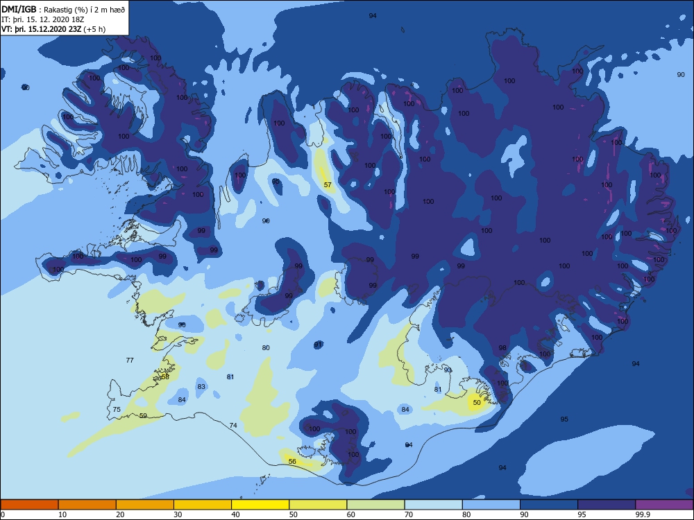Click the 98 humidity value on the map

click(x=502, y=347)
